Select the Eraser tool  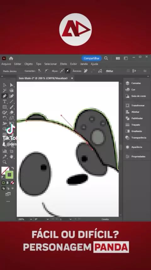(12, 113)
